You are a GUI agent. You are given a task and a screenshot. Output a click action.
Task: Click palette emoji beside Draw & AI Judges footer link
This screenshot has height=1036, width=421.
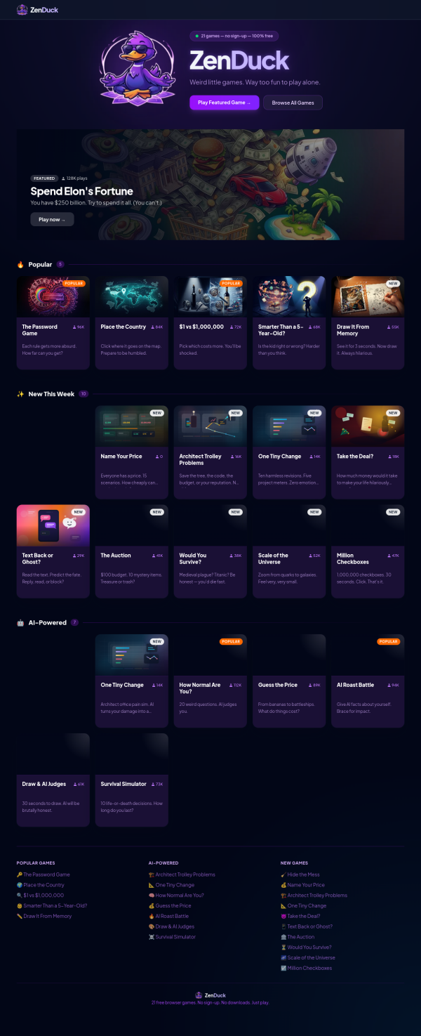[x=152, y=926]
